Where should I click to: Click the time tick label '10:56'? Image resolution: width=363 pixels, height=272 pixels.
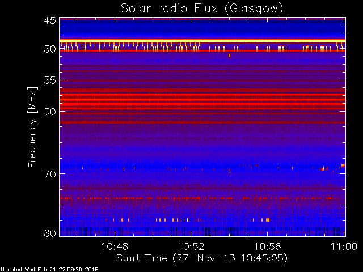tap(267, 246)
